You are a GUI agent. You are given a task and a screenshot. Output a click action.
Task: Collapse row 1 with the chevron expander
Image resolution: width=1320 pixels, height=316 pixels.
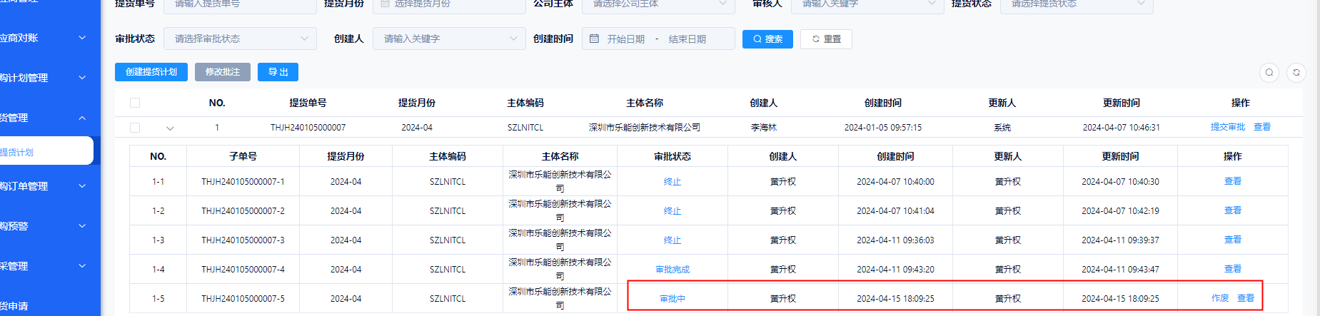pos(170,128)
